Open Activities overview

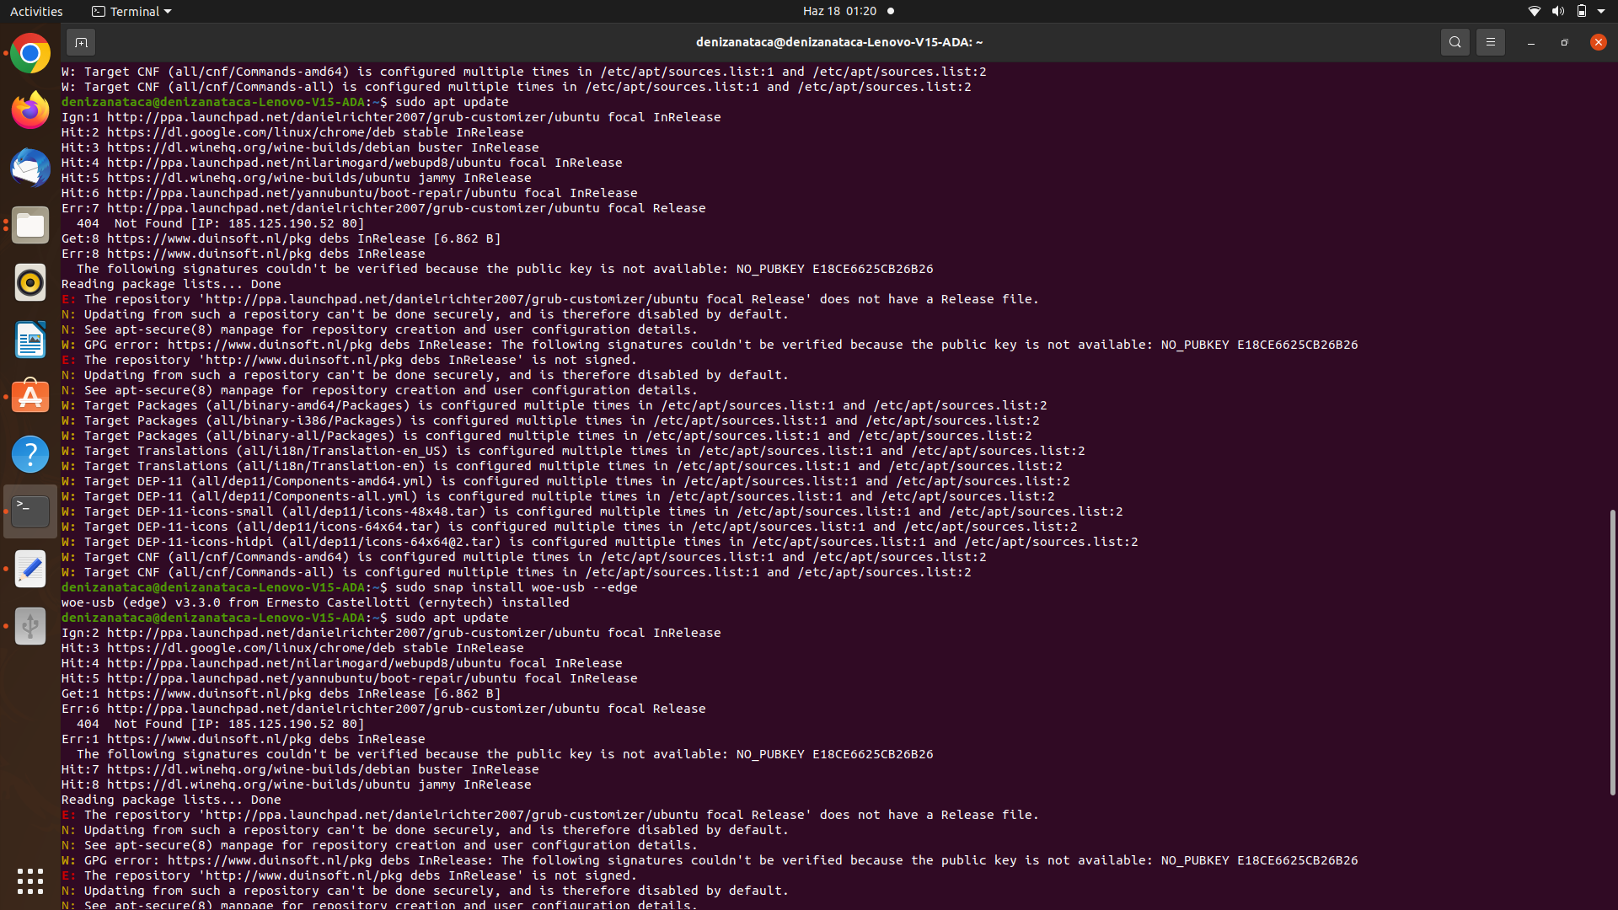tap(36, 11)
